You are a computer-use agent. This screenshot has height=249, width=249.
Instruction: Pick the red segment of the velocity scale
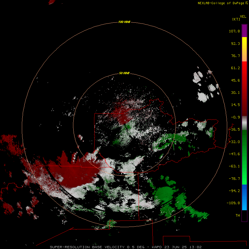[x=244, y=89]
